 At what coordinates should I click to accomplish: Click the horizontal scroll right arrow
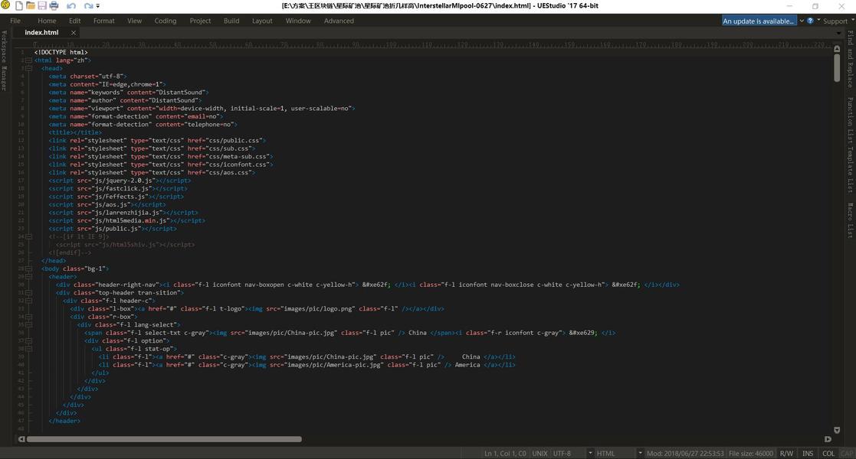828,439
